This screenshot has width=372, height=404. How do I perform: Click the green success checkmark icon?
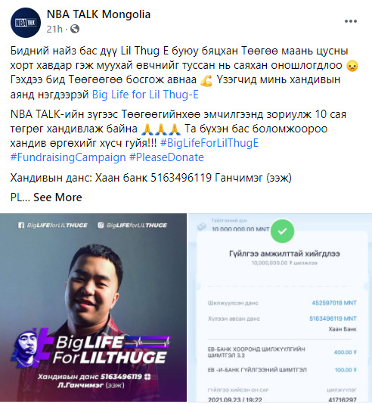(x=282, y=231)
